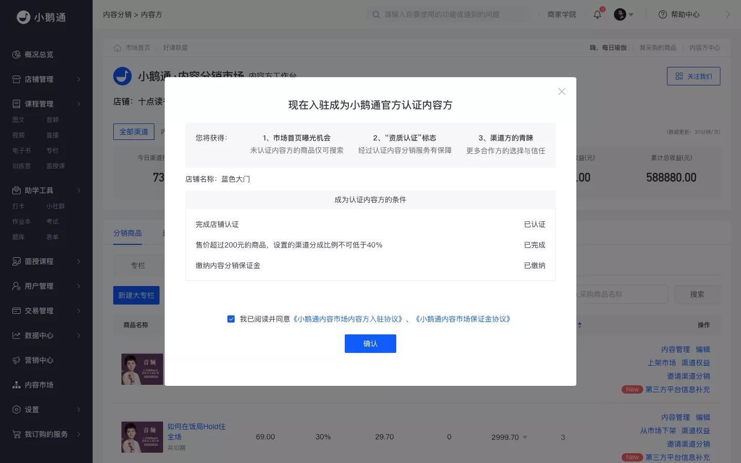
Task: Open the 2999.70 price dropdown arrow
Action: [x=525, y=437]
